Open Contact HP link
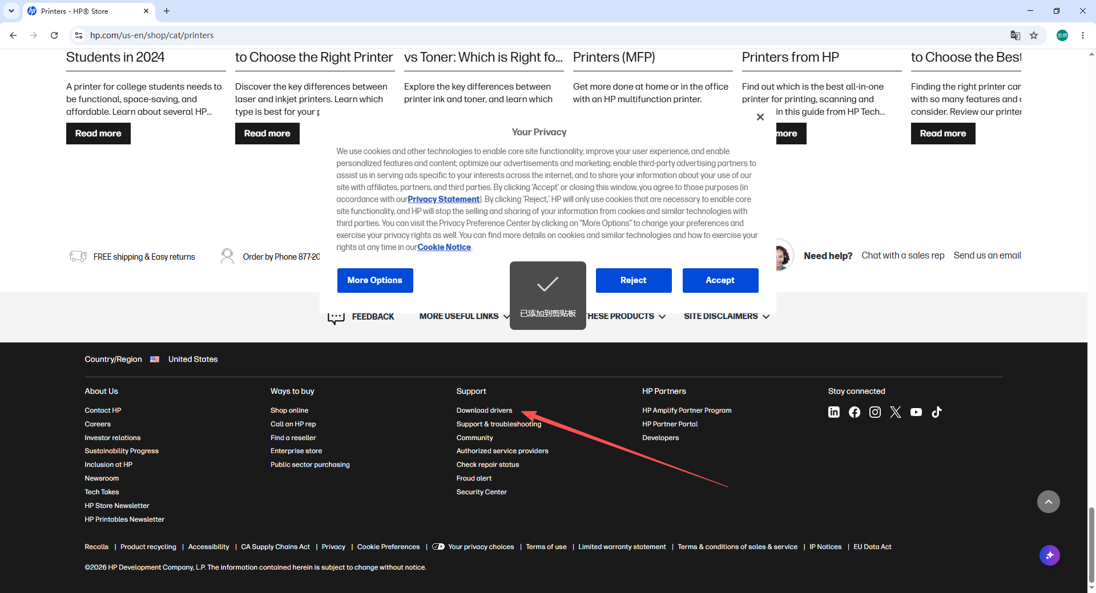The width and height of the screenshot is (1096, 593). click(x=103, y=410)
